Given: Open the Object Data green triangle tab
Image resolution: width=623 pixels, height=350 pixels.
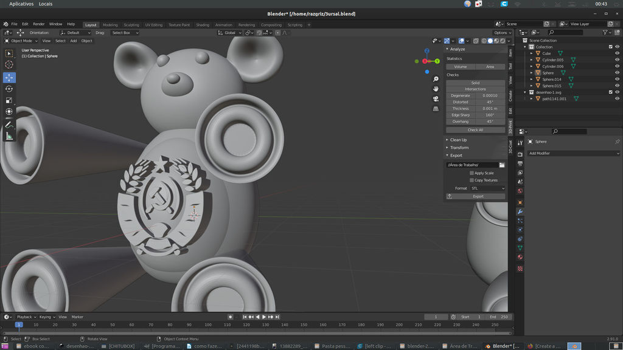Looking at the screenshot, I should [x=520, y=248].
